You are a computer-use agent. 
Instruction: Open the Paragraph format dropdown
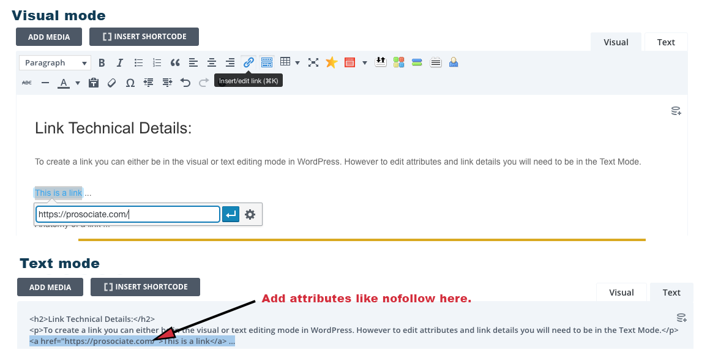click(x=55, y=62)
